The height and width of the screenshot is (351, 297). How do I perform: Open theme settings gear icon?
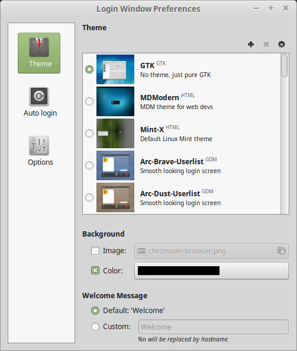282,44
